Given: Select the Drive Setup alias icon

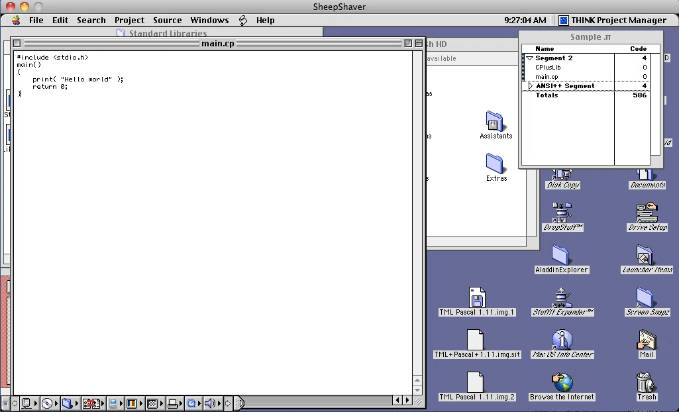Looking at the screenshot, I should [x=647, y=217].
